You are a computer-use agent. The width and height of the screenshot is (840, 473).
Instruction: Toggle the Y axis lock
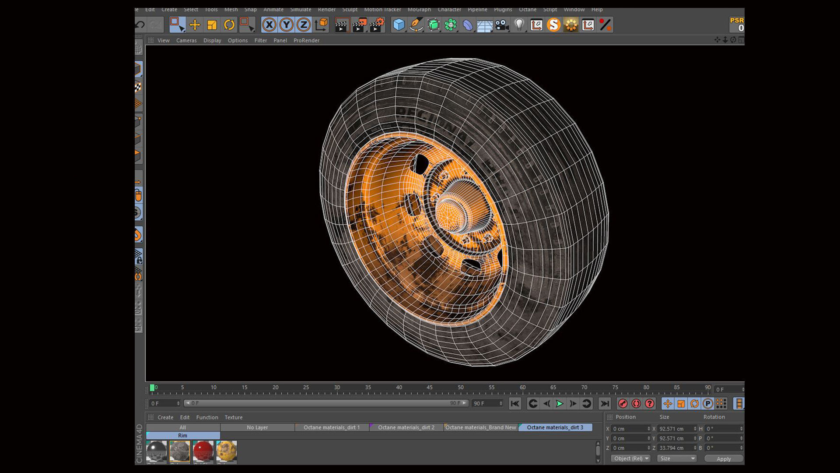tap(286, 25)
